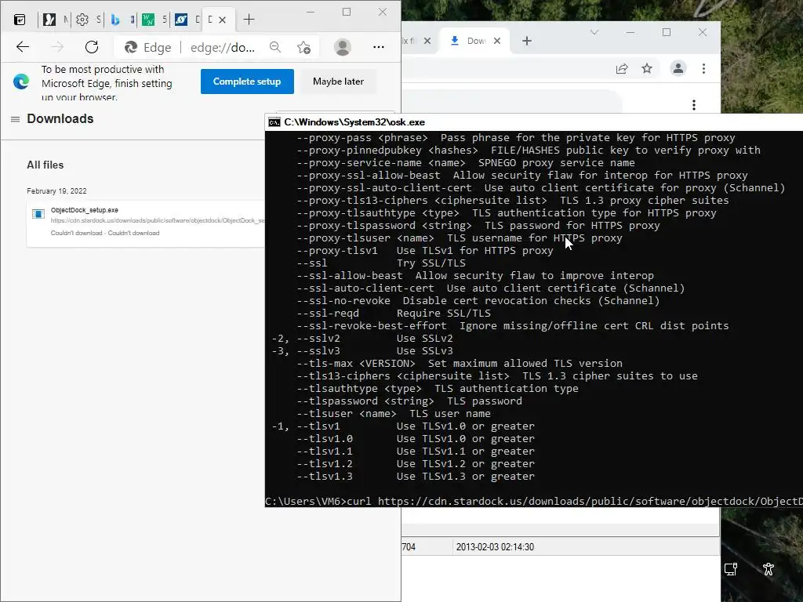803x602 pixels.
Task: Open the accessibility figure icon
Action: pos(768,569)
